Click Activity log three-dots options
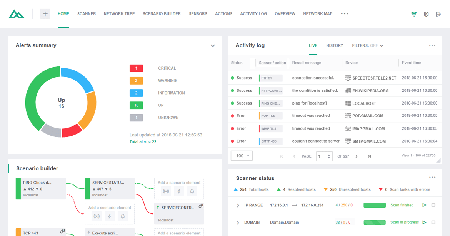 [432, 45]
